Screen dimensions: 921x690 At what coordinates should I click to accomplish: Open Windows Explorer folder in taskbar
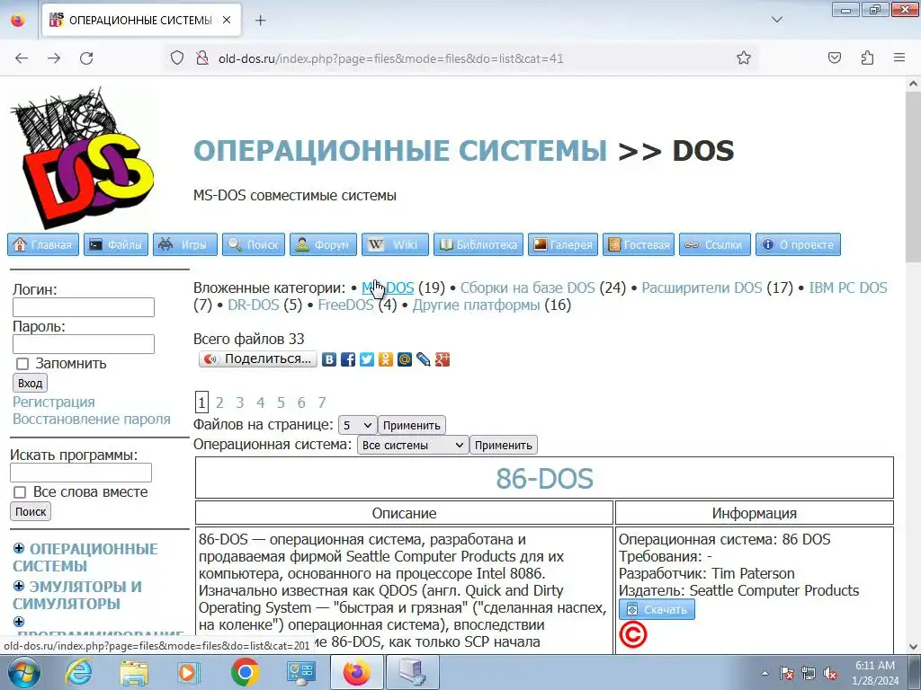(134, 672)
